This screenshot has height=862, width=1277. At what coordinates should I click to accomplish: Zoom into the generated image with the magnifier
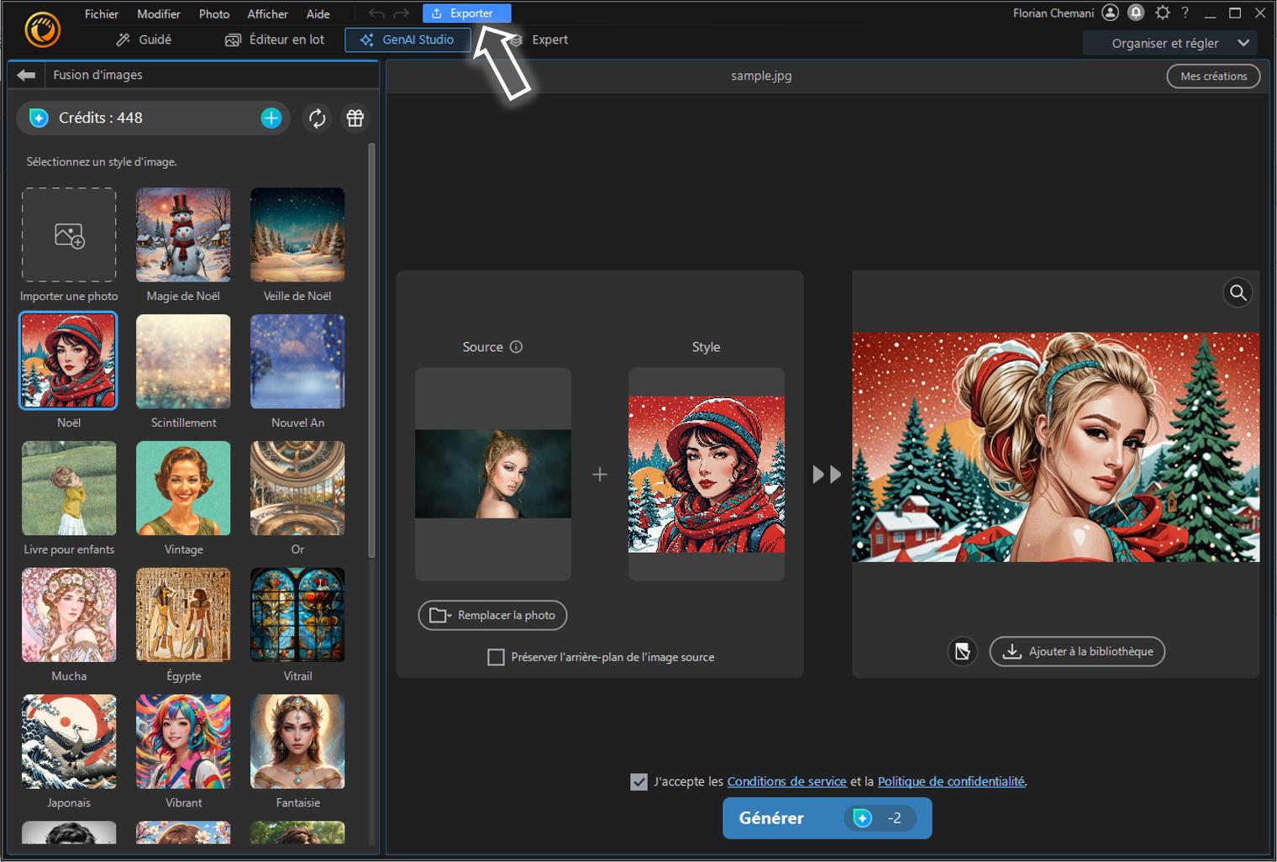pos(1238,292)
